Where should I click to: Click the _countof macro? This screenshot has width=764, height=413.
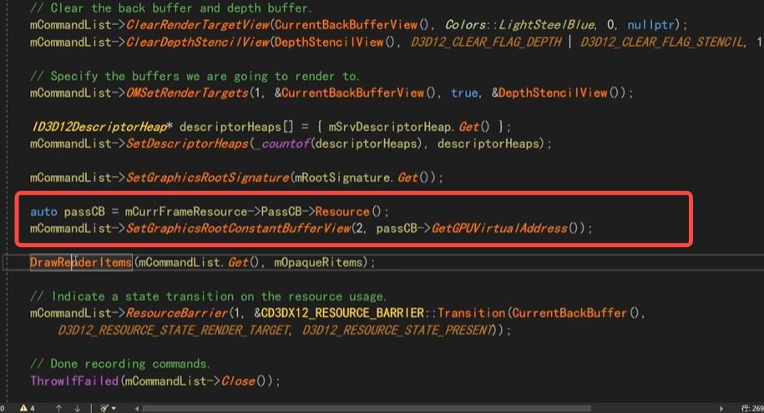(282, 144)
